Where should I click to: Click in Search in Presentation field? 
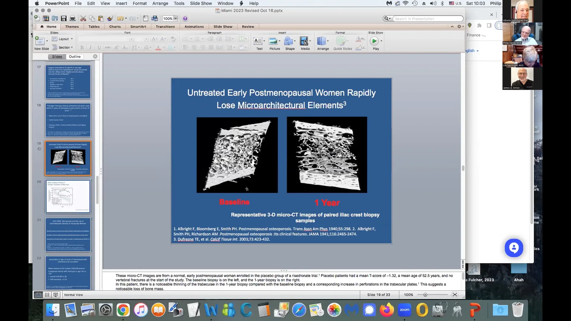(428, 18)
